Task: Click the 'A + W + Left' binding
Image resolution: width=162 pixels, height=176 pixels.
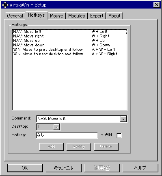Action: pos(104,50)
